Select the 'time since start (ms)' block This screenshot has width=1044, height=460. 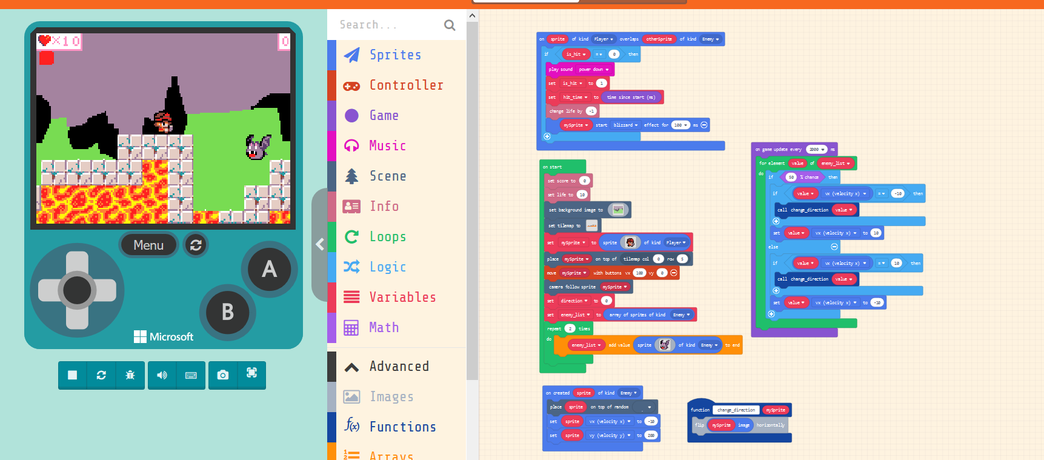click(x=632, y=97)
